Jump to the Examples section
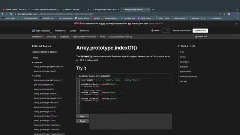This screenshot has width=240, height=135. pos(184,67)
